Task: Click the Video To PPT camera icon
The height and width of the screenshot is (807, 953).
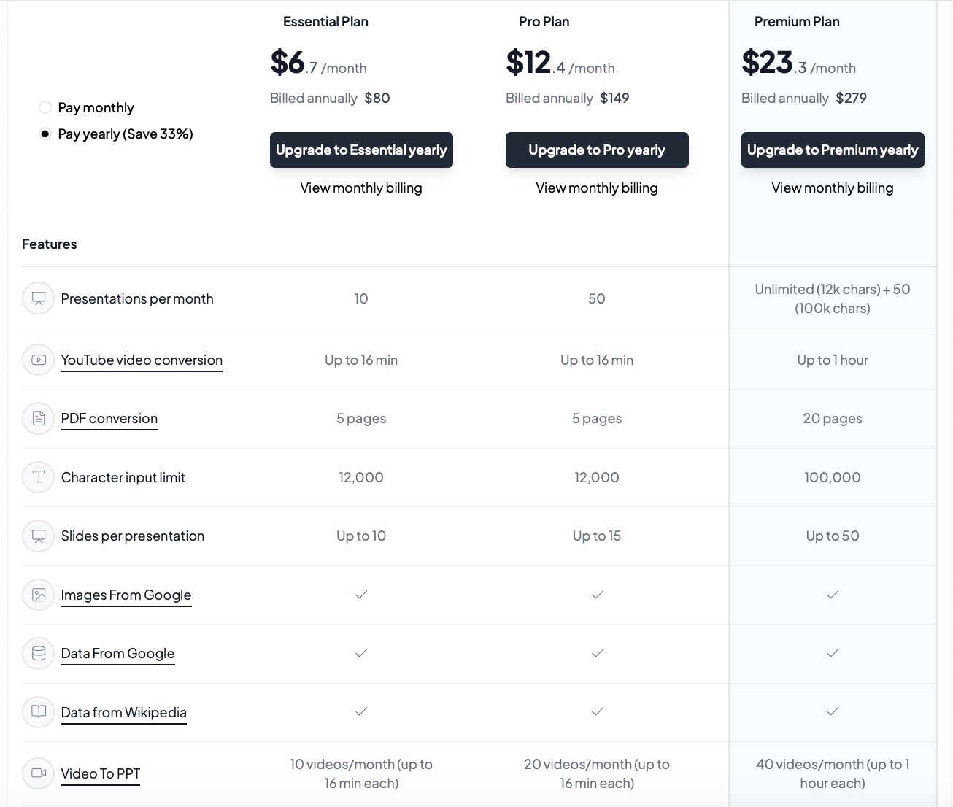Action: coord(39,773)
